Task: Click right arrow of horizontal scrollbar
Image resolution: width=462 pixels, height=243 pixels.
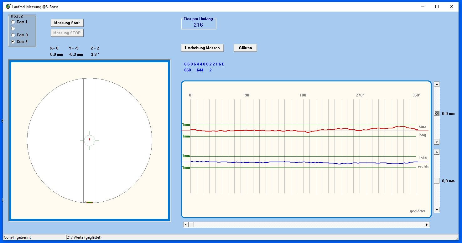Action: click(x=426, y=225)
